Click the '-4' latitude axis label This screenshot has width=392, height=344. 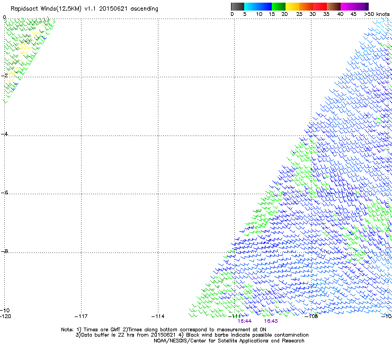[x=4, y=134]
